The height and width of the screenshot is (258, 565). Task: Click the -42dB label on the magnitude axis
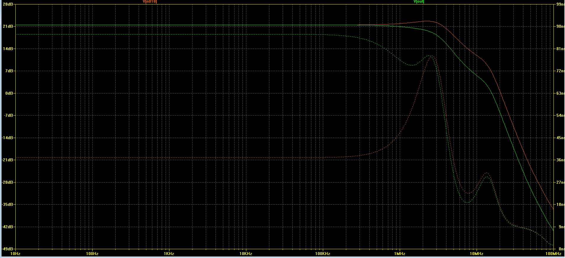pos(8,227)
